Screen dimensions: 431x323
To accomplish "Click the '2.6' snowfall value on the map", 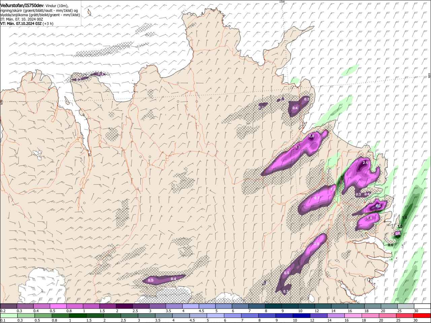I will pyautogui.click(x=365, y=163).
